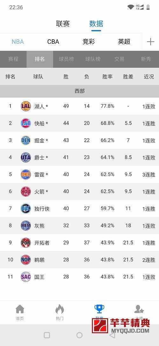
Task: Open the 英超 league tab
Action: [x=124, y=42]
